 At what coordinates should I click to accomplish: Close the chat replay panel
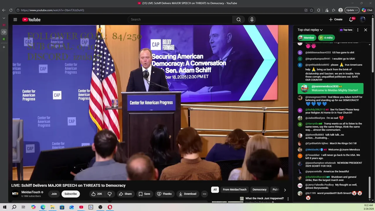tap(366, 30)
